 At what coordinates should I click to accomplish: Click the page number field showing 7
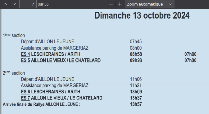[28, 4]
